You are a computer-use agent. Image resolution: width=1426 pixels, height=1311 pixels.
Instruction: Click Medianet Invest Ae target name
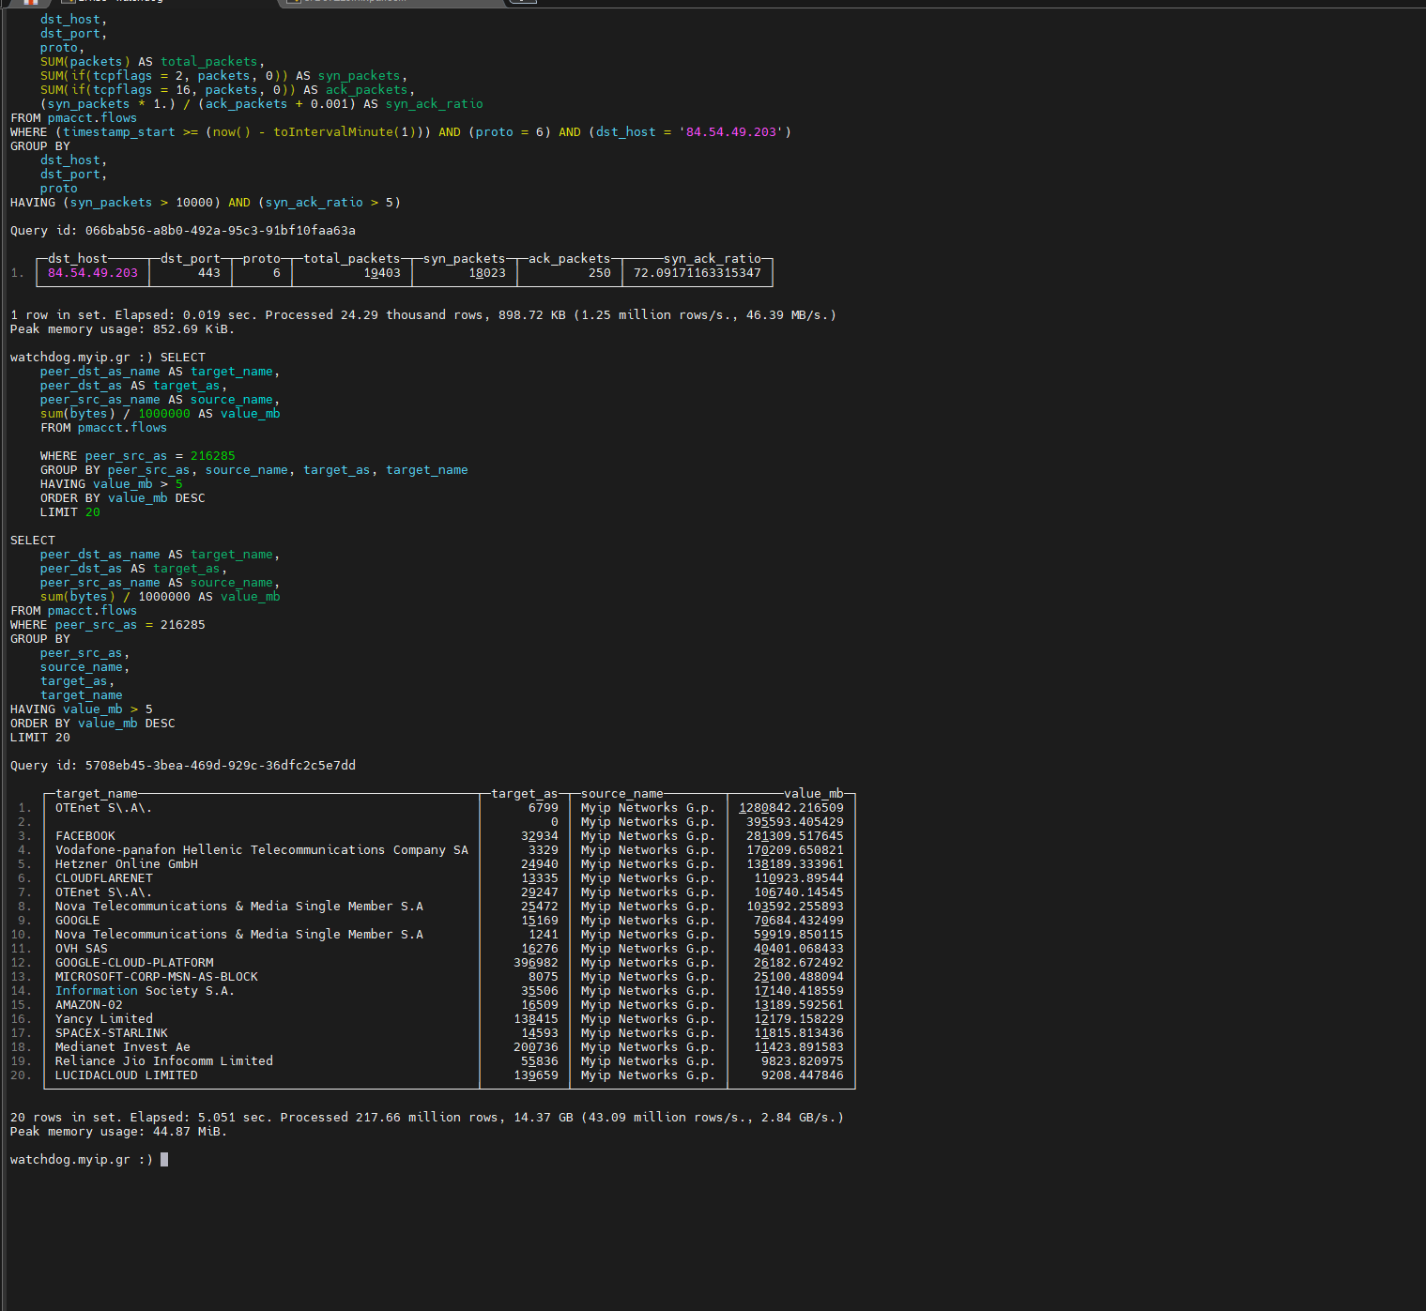click(x=123, y=1047)
